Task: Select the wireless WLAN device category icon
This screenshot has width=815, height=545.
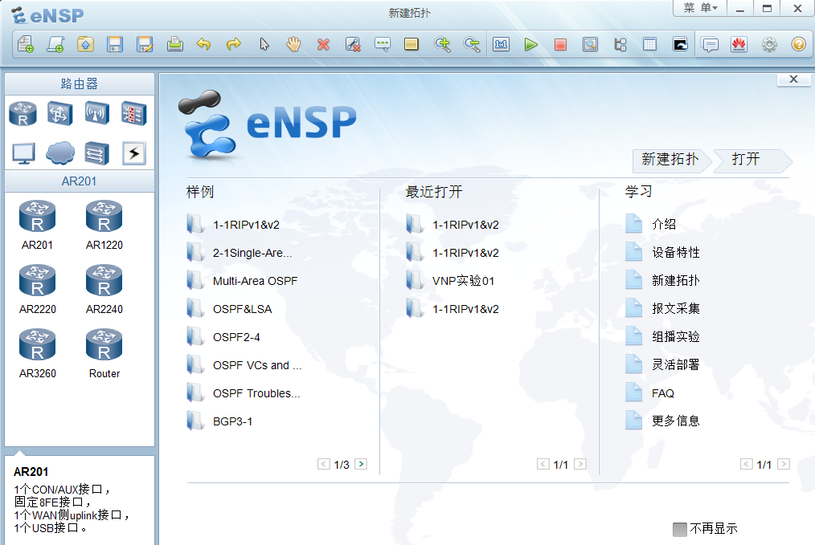Action: point(96,114)
